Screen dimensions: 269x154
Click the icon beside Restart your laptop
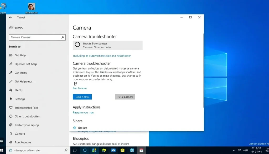(x=11, y=125)
